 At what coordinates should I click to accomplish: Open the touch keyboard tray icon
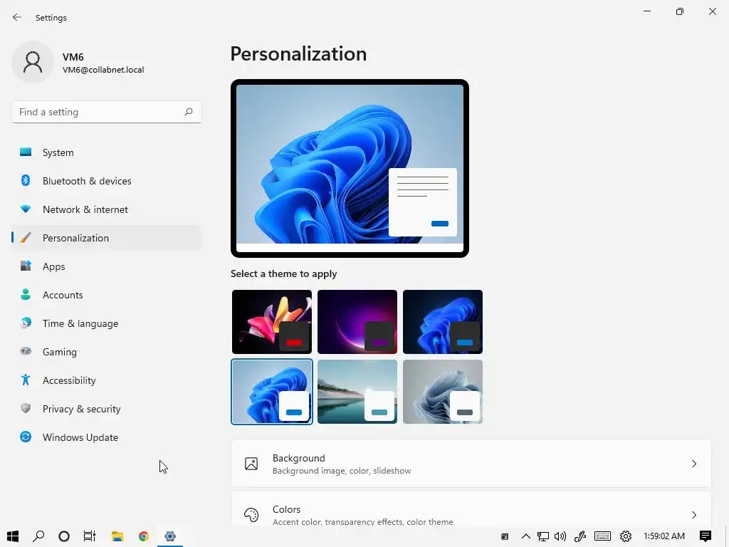[x=602, y=536]
